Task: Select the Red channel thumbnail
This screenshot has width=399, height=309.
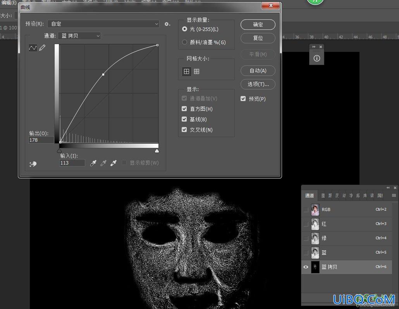Action: coord(315,224)
